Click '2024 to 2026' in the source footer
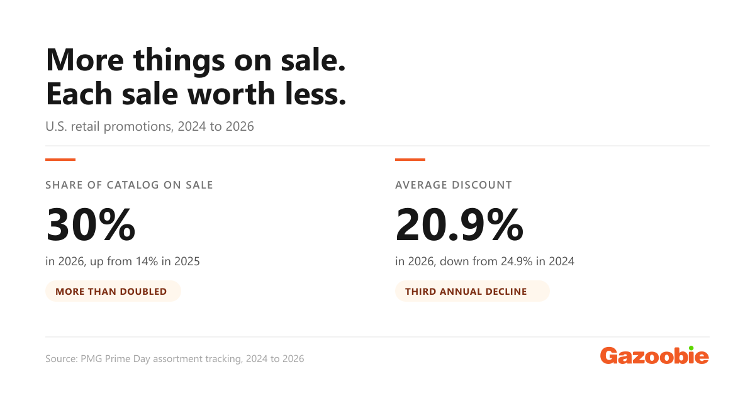 coord(276,359)
